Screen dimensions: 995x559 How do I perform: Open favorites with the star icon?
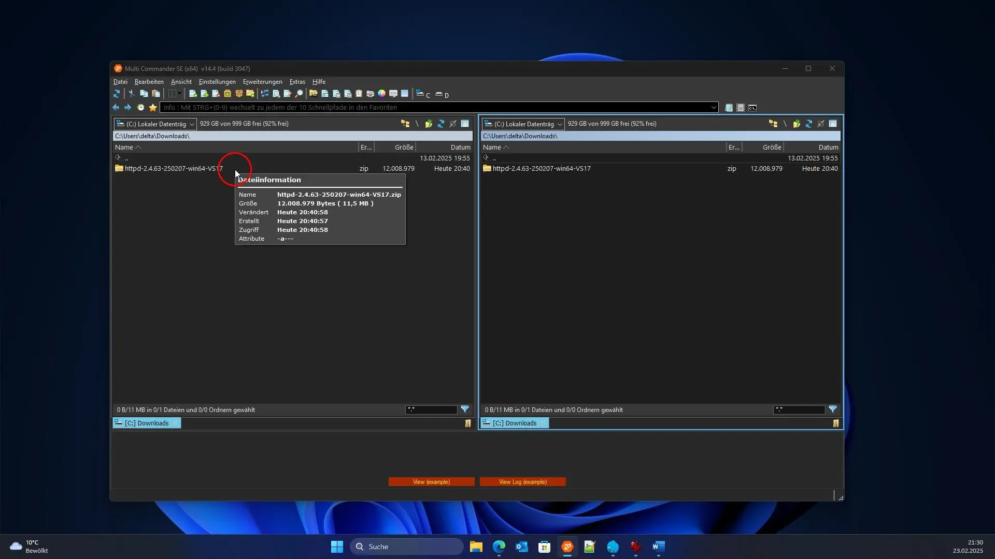pos(152,108)
